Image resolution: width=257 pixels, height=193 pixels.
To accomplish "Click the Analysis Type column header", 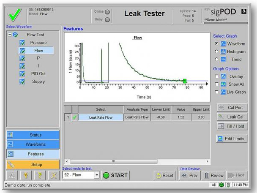I will click(137, 109).
